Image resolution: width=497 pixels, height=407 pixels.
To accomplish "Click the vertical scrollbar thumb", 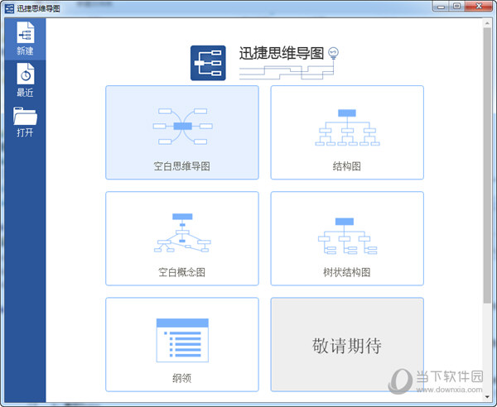I will pos(487,165).
